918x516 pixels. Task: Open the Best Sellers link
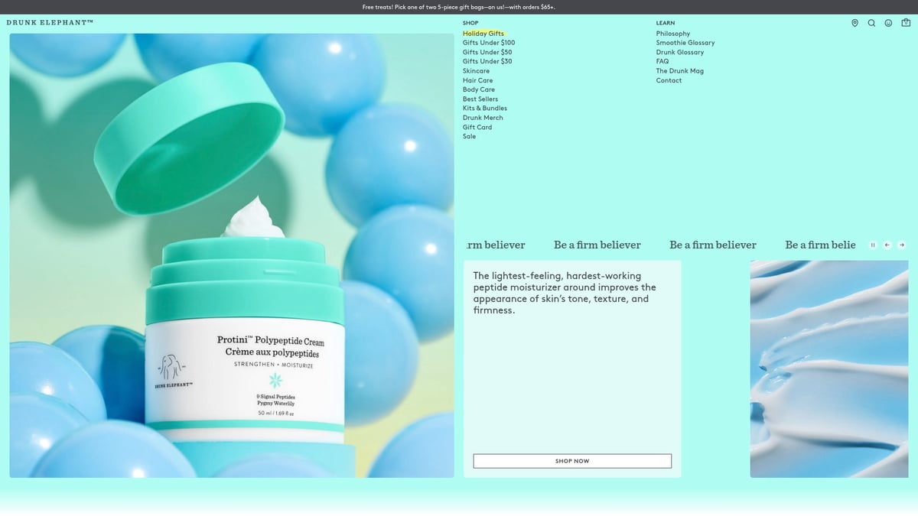tap(480, 99)
